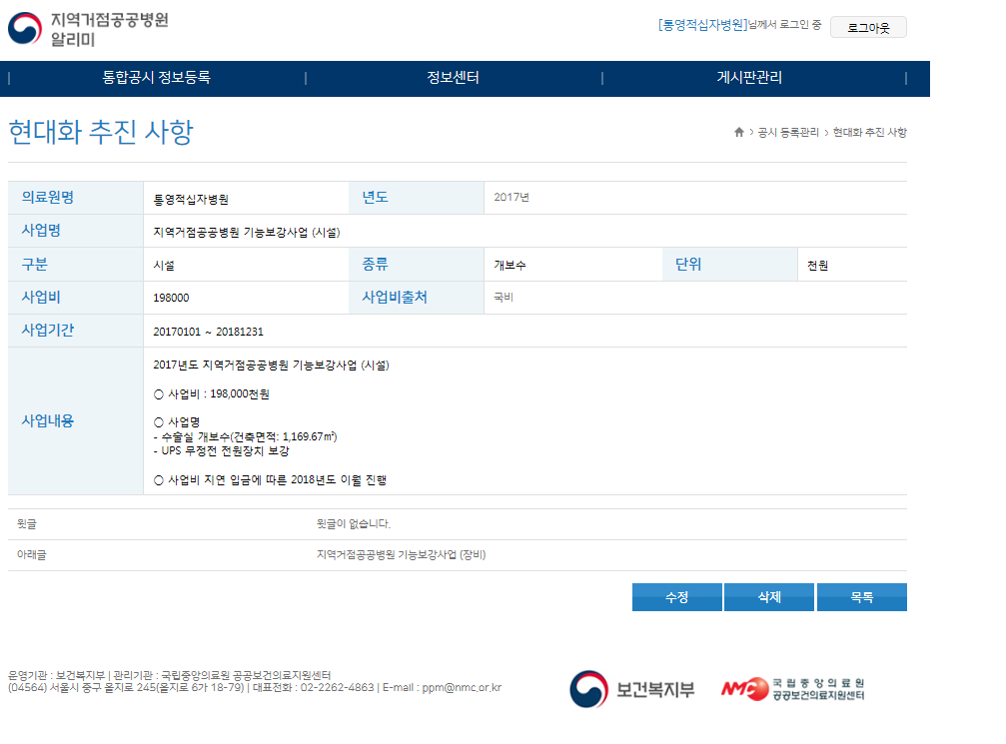Click the 지역거점공공병원 알리미 logo emblem

pyautogui.click(x=25, y=29)
